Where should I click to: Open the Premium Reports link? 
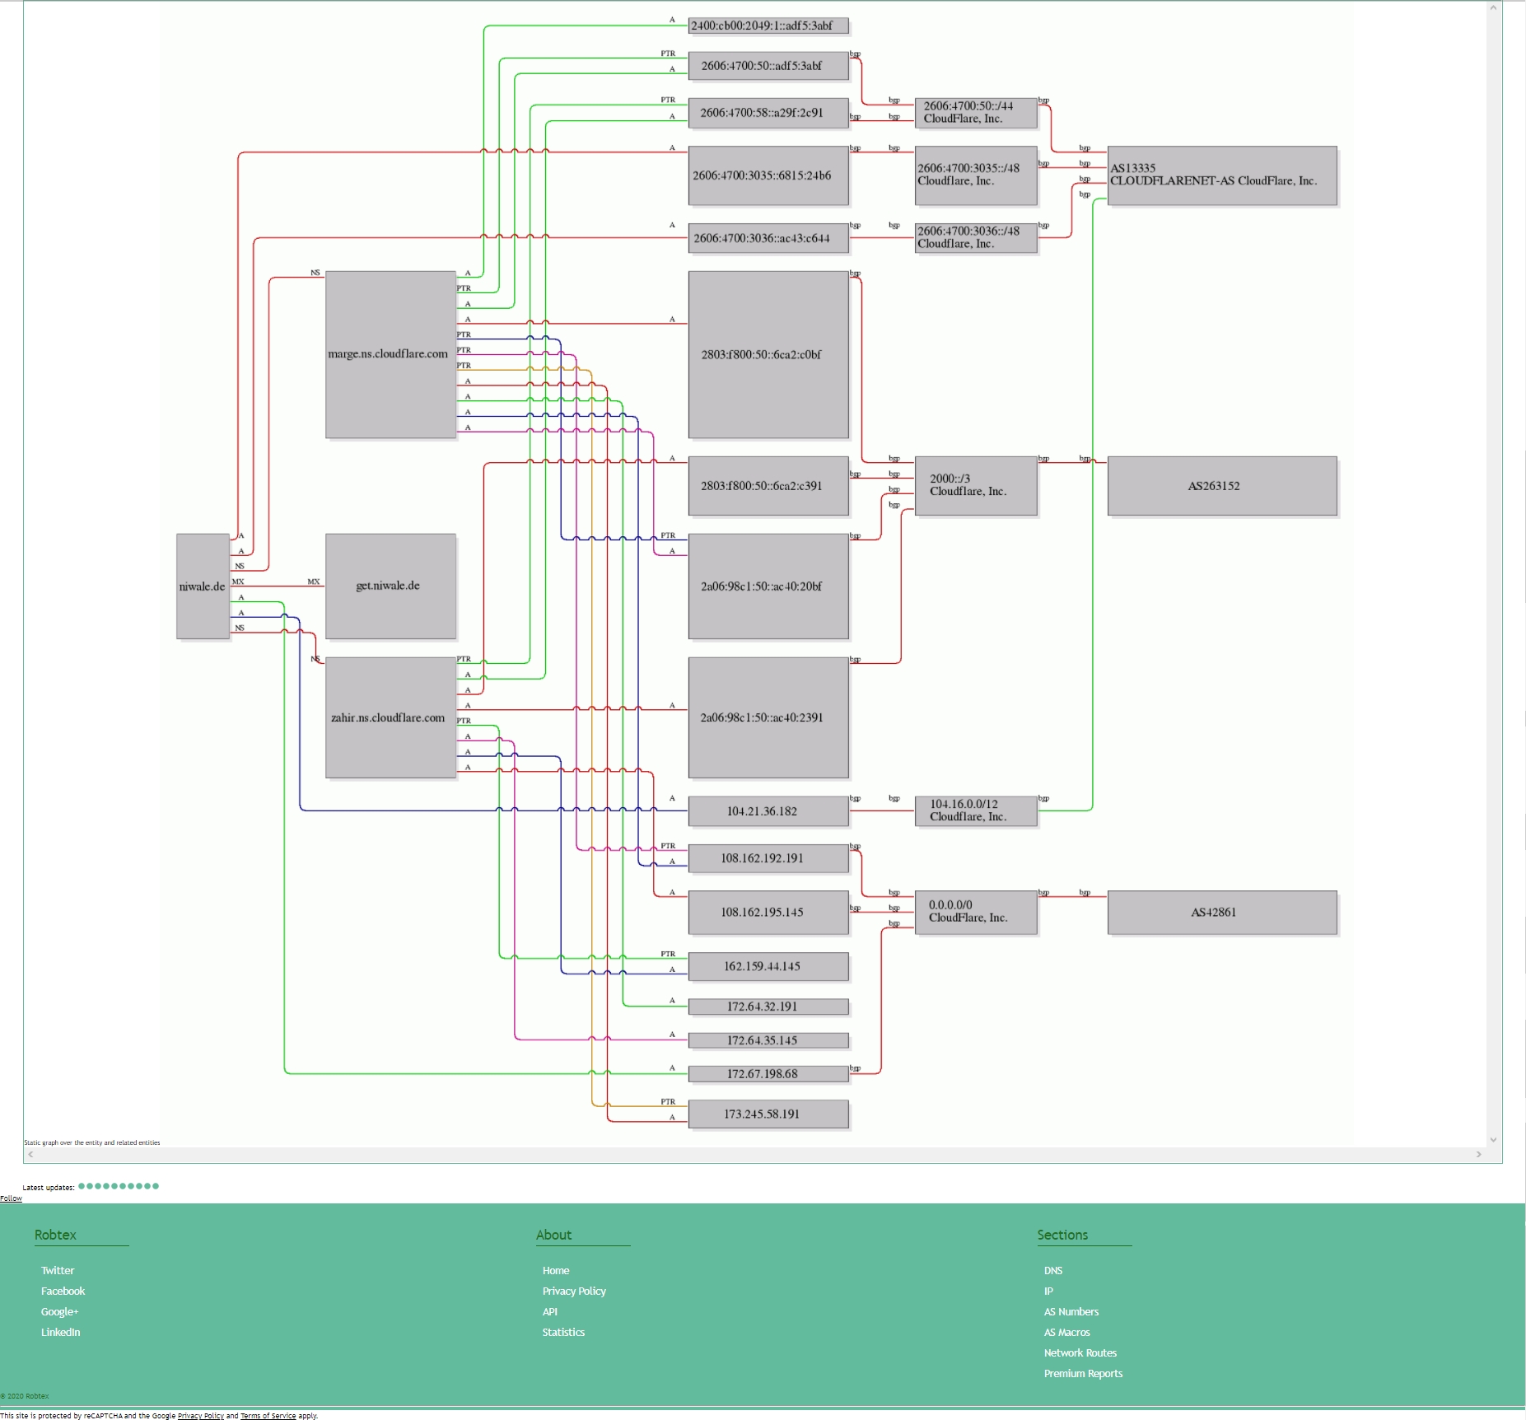tap(1083, 1374)
